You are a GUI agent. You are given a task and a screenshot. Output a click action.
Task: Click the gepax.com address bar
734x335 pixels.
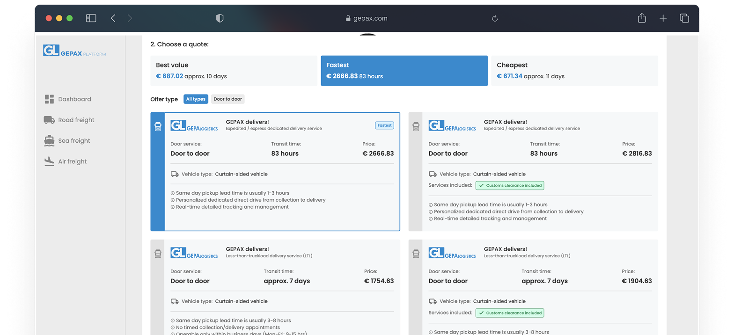367,18
